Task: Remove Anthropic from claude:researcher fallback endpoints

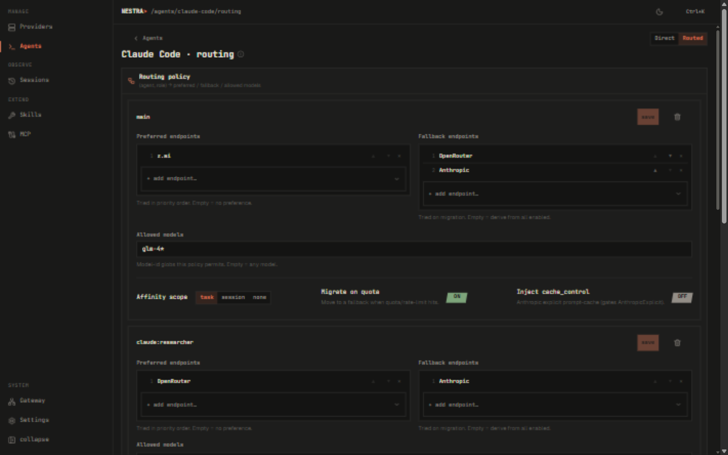Action: (x=681, y=381)
